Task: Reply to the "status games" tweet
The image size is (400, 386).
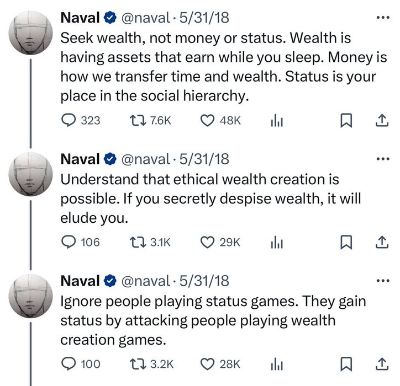Action: [x=68, y=364]
